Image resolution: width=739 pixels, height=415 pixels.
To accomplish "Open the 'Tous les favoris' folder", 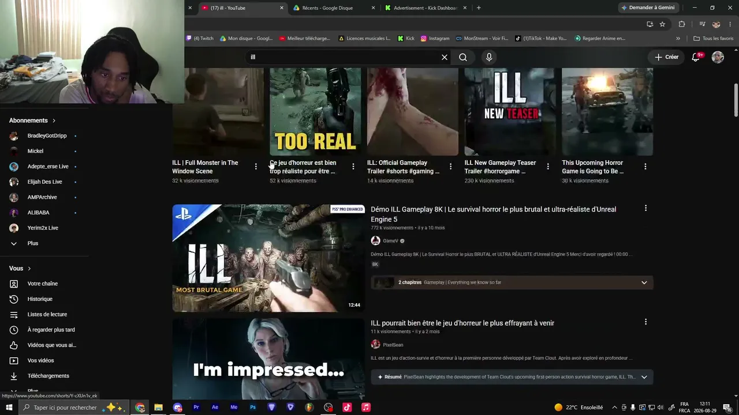I will click(713, 39).
